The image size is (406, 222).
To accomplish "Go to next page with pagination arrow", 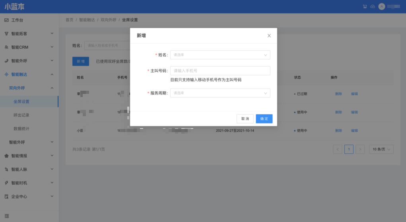I will click(x=359, y=149).
